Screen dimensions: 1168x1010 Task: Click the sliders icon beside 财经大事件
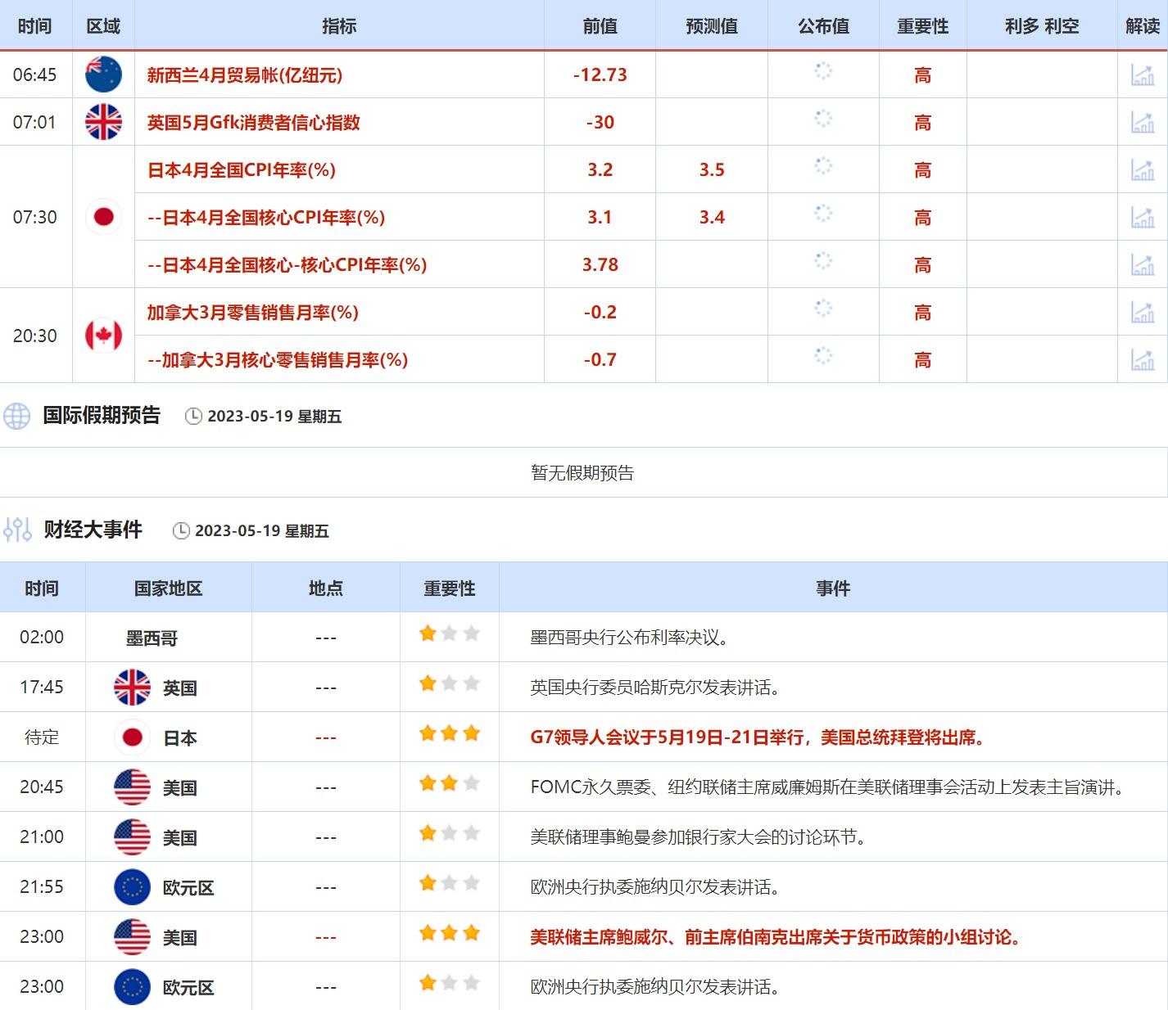pyautogui.click(x=16, y=530)
